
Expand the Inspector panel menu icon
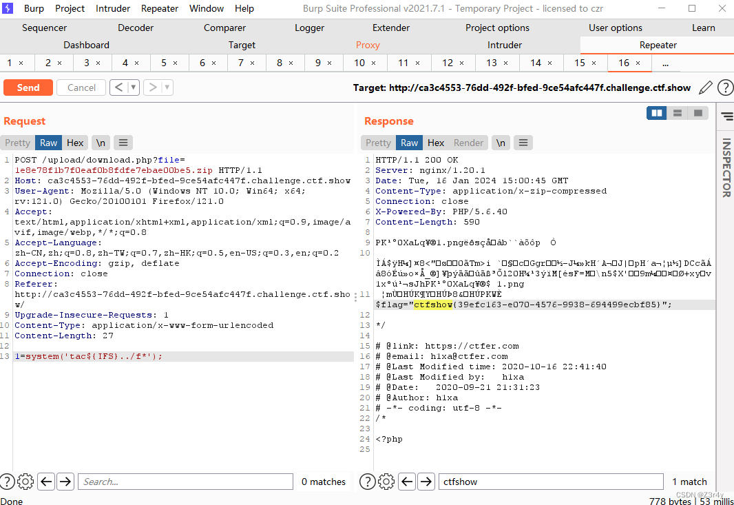(727, 116)
